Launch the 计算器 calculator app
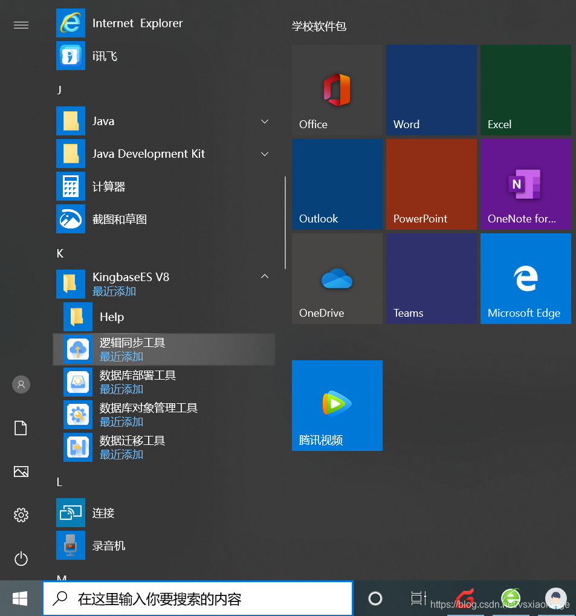The image size is (576, 616). click(164, 186)
